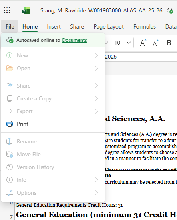Viewport: 177px width, 220px height.
Task: Increase font size with larger A
Action: (x=143, y=43)
